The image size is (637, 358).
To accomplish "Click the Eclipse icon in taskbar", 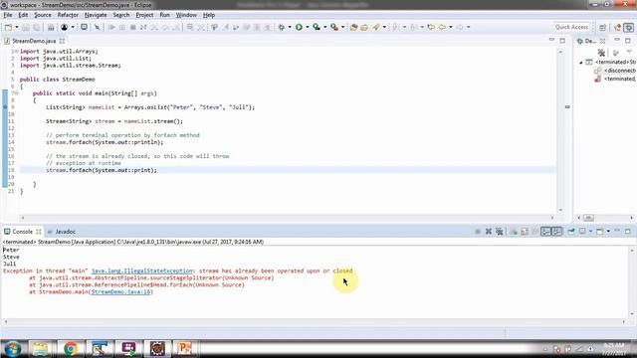I will (157, 349).
